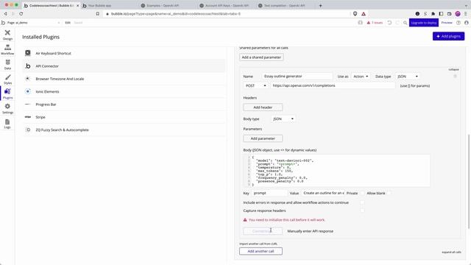Image resolution: width=471 pixels, height=265 pixels.
Task: Go back with the browser back arrow
Action: coord(5,14)
